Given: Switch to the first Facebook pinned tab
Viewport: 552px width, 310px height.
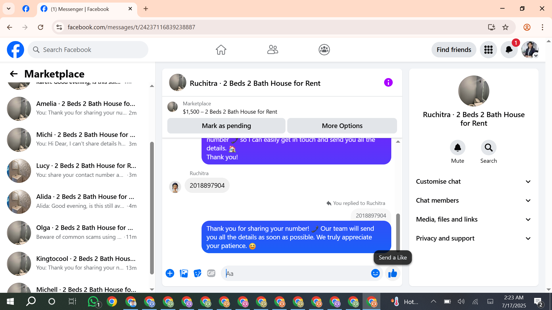Looking at the screenshot, I should [26, 9].
